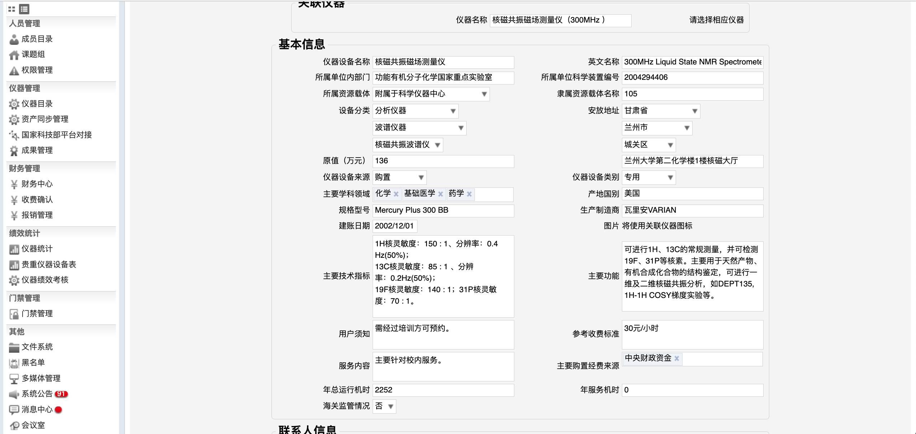Click the 生产制造商 input field
This screenshot has height=434, width=916.
coord(693,211)
